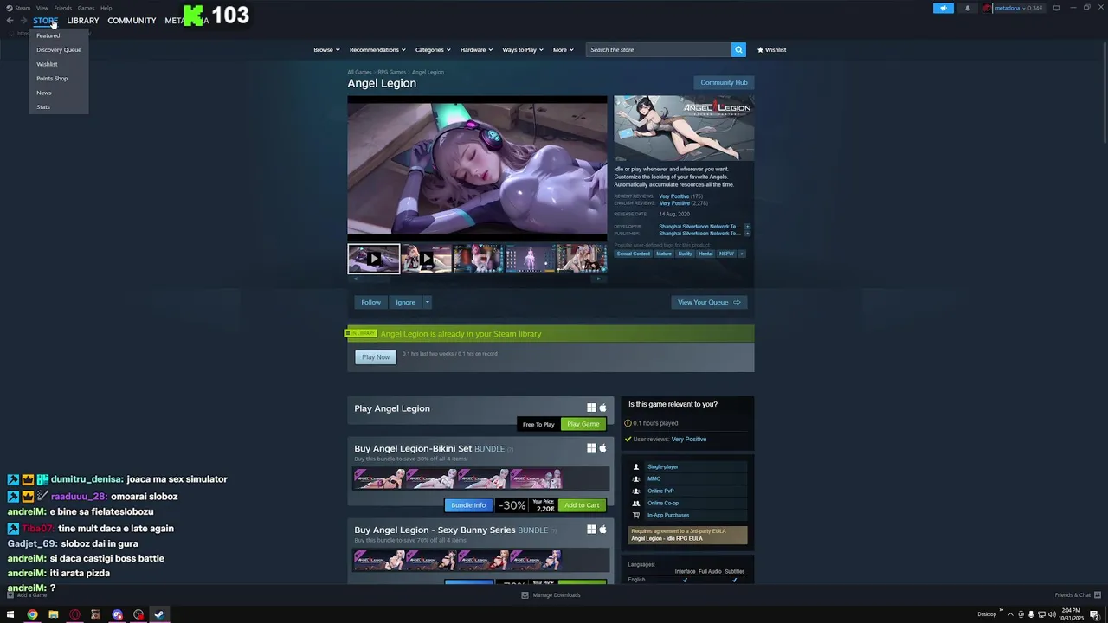Click the Windows icon on the Bikini Set bundle
The height and width of the screenshot is (623, 1108).
[591, 448]
